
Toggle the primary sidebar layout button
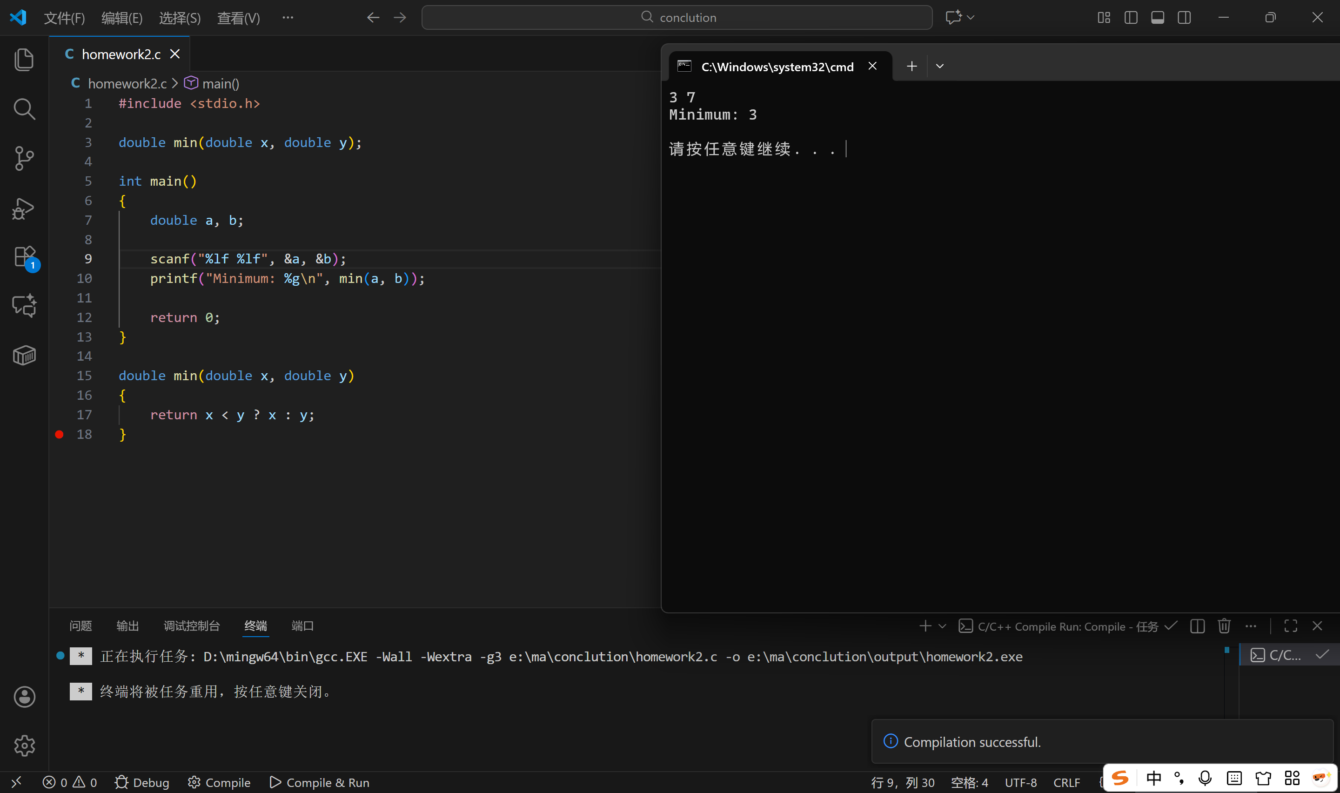[x=1131, y=18]
